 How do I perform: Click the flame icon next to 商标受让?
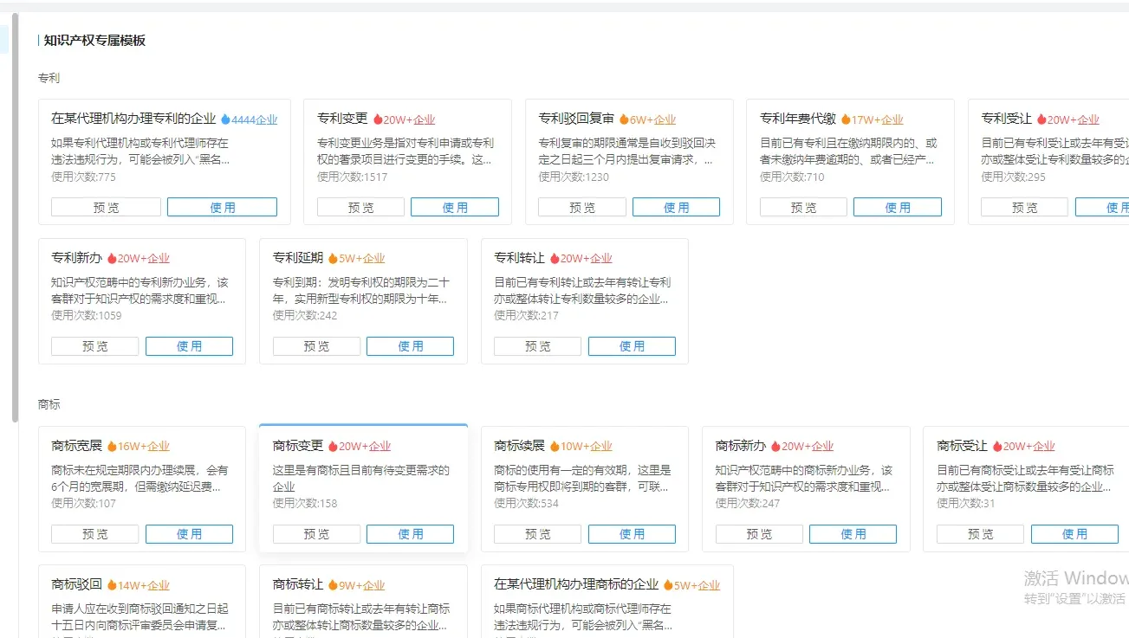(x=997, y=446)
